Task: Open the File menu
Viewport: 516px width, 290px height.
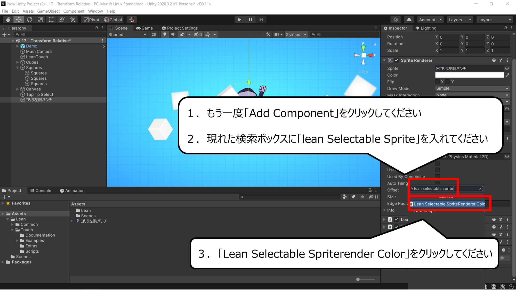Action: point(5,11)
